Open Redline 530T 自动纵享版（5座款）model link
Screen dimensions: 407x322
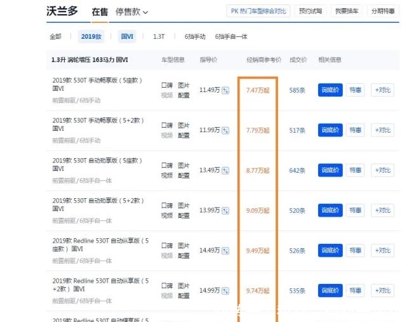100,245
